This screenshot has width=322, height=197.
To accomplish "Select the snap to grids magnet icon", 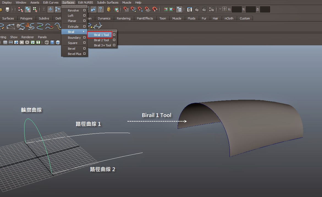I will [x=126, y=9].
